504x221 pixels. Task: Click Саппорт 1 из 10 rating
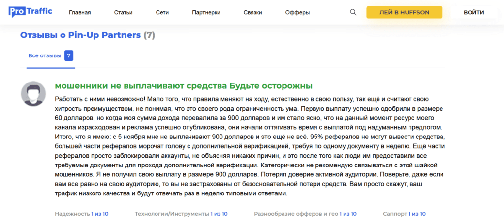[x=405, y=214]
